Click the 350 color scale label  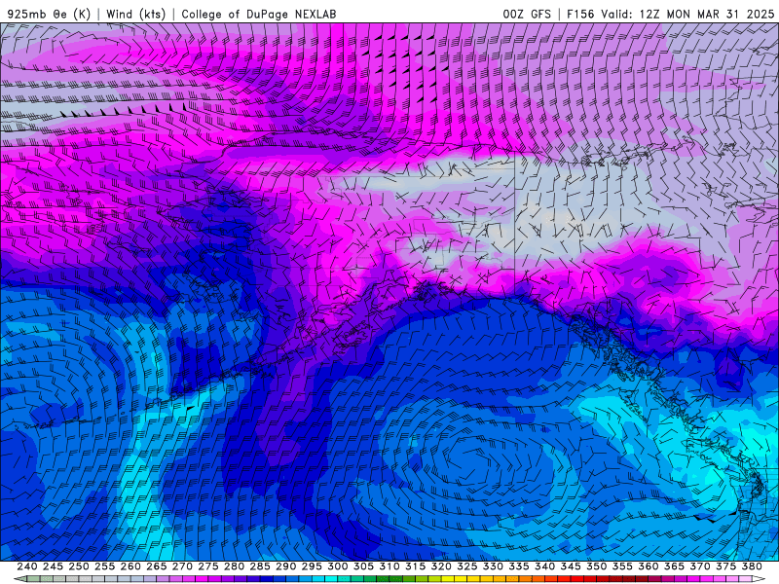596,566
